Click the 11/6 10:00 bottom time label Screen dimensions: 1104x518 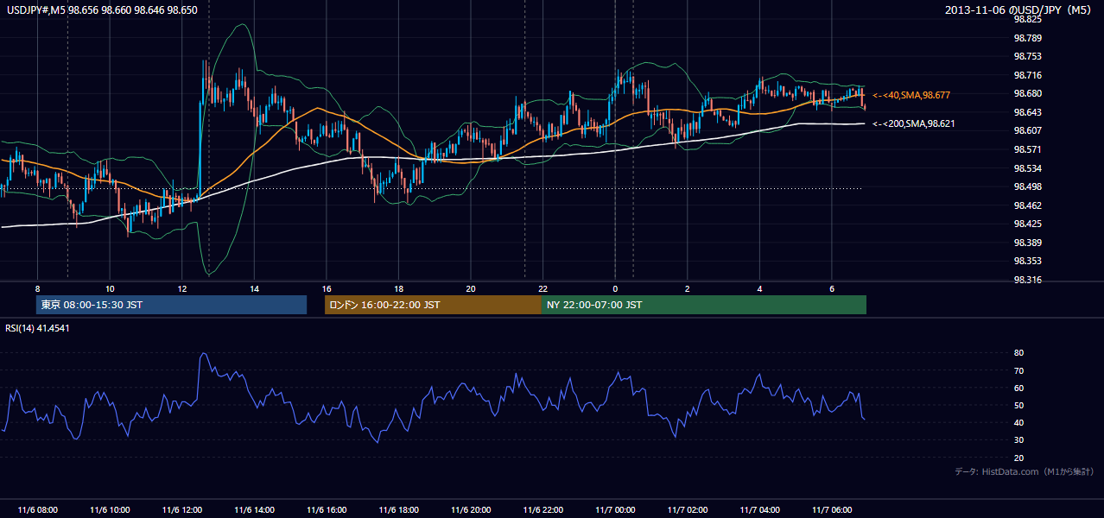[110, 510]
